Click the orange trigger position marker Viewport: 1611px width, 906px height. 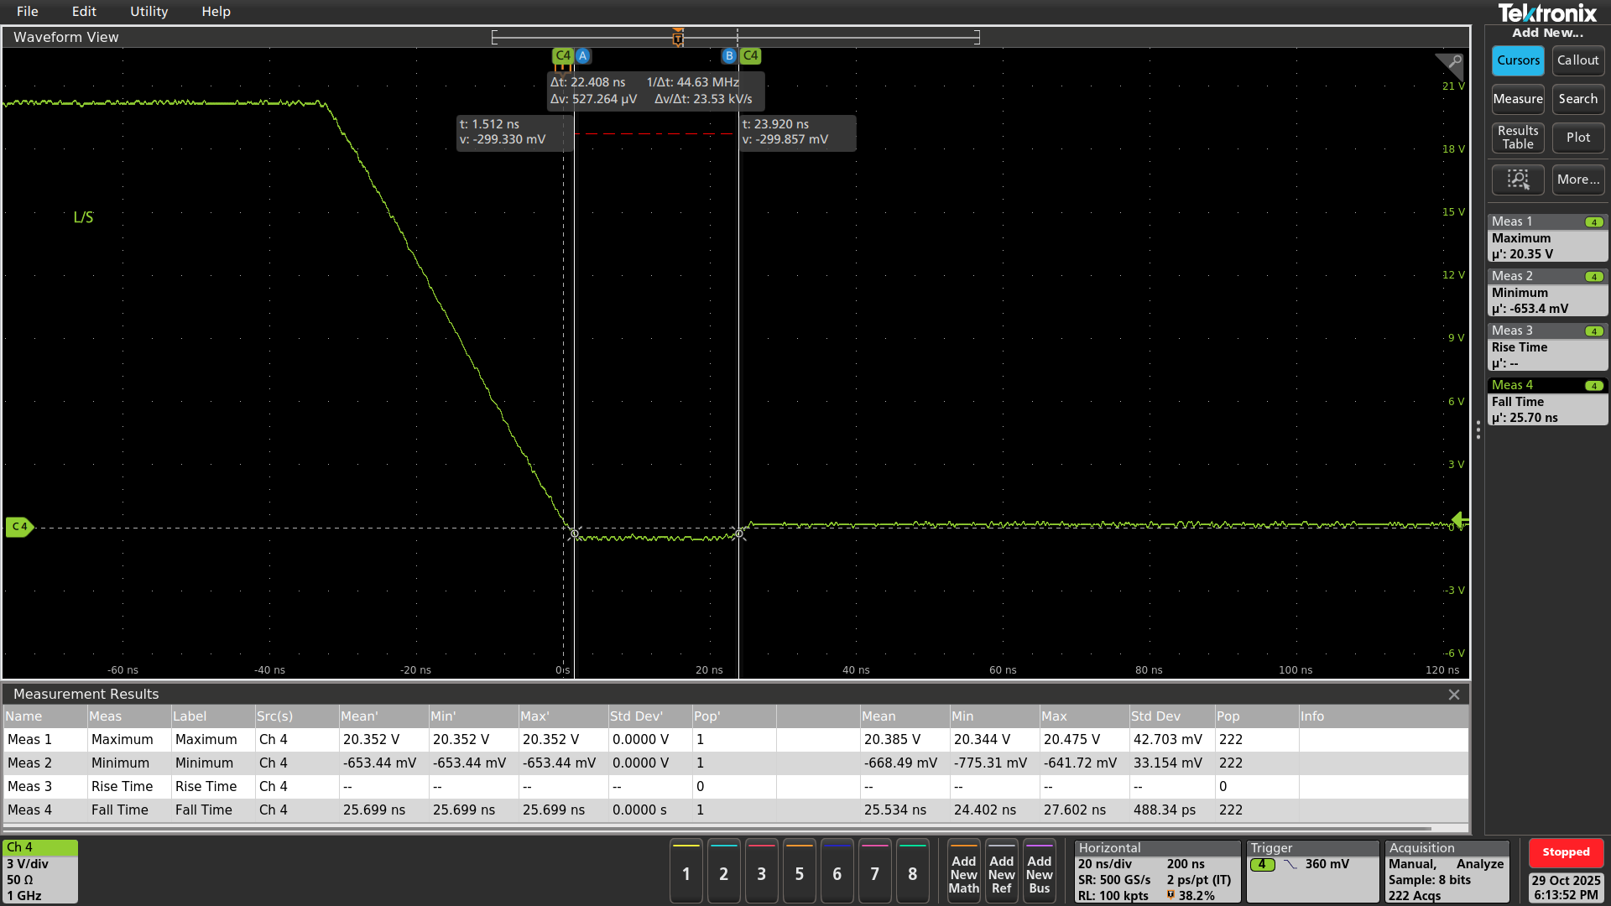(x=678, y=38)
